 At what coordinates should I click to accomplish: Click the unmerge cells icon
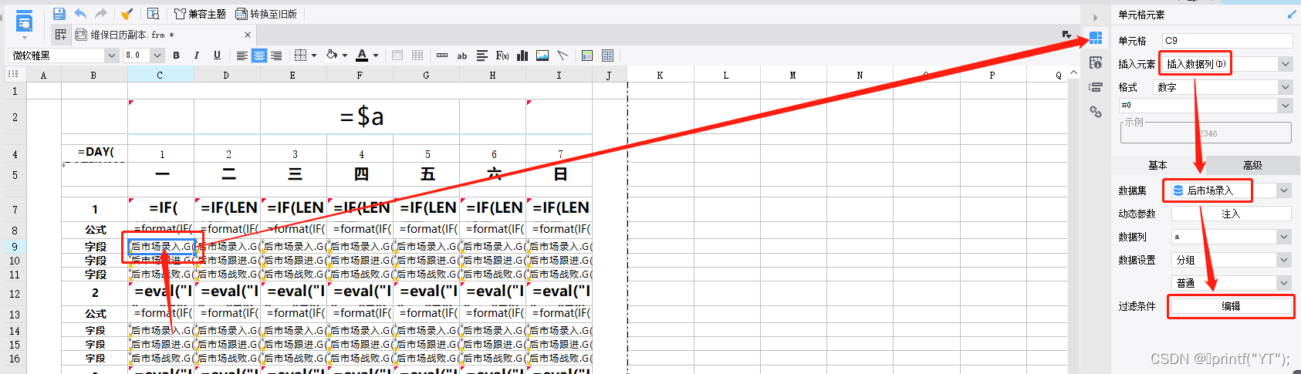coord(417,56)
